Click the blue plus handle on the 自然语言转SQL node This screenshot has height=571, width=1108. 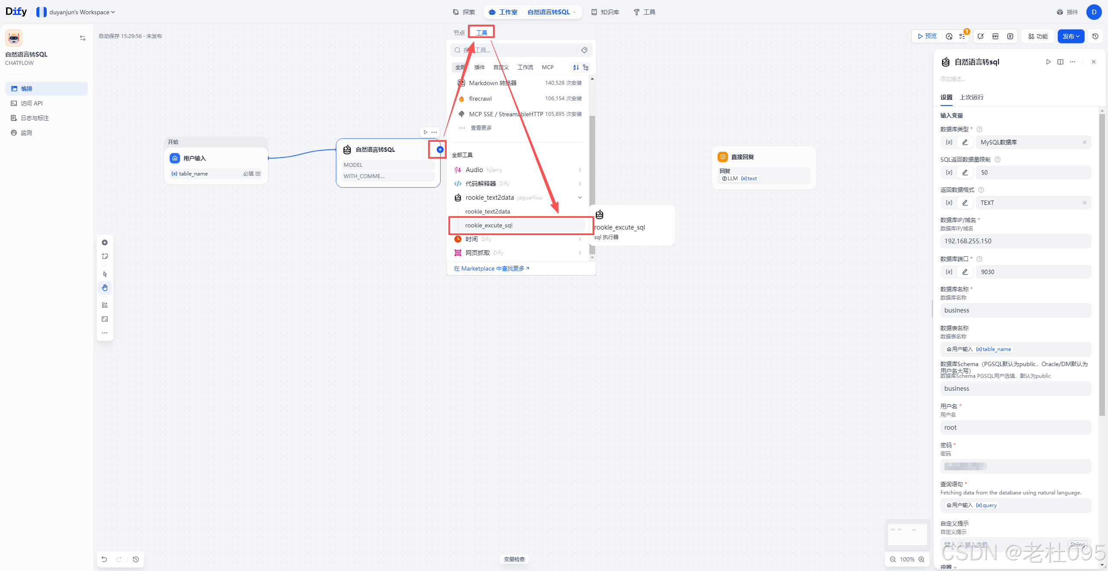pos(440,150)
